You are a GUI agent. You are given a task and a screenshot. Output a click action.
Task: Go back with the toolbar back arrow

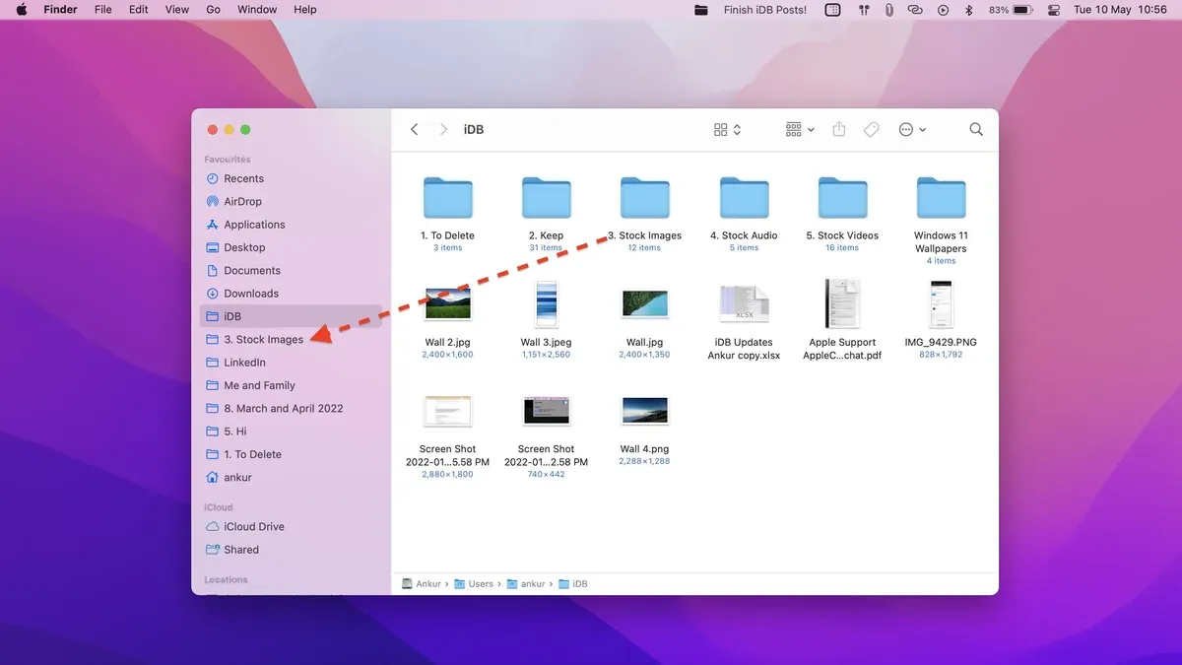[415, 129]
